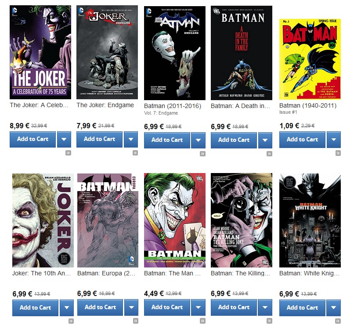Open Batman: The Man Who Laughs cover thumbnail

(x=175, y=220)
